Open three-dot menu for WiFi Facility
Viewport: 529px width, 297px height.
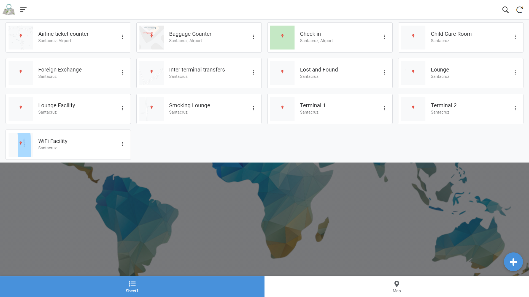(x=123, y=144)
